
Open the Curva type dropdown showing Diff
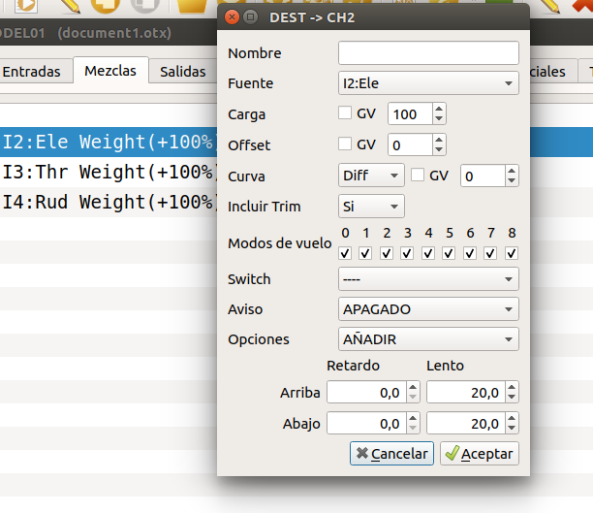click(x=371, y=176)
